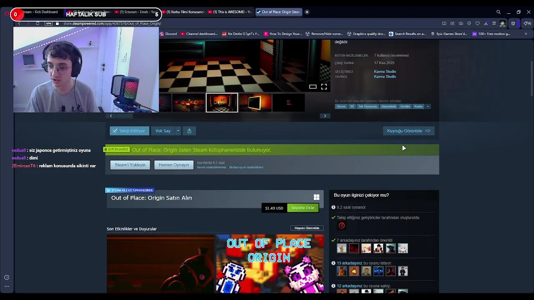534x300 pixels.
Task: Expand the bookmarks overflow chevron
Action: (526, 34)
